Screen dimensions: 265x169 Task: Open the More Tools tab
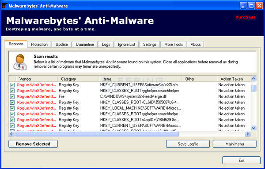pos(174,44)
